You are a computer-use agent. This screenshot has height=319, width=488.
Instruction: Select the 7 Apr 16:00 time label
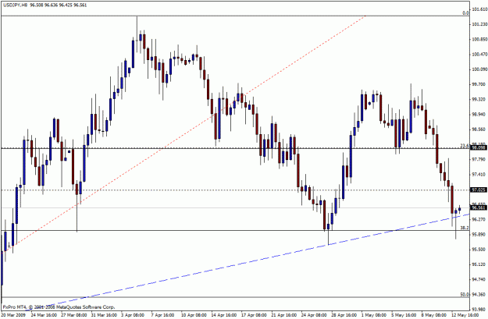click(x=163, y=315)
